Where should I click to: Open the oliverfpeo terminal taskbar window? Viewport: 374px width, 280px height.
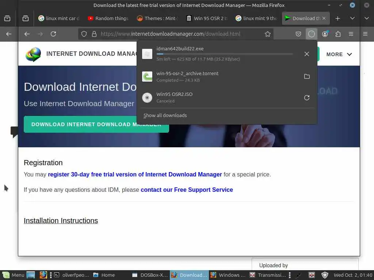click(x=72, y=275)
